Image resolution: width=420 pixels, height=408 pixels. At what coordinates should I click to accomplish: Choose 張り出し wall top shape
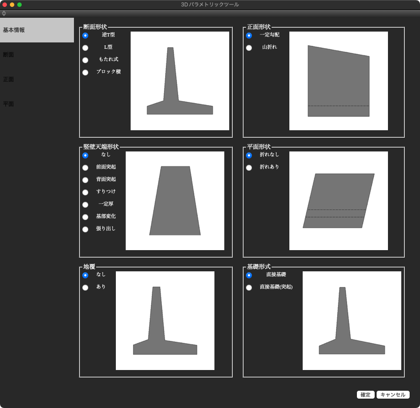(x=85, y=229)
